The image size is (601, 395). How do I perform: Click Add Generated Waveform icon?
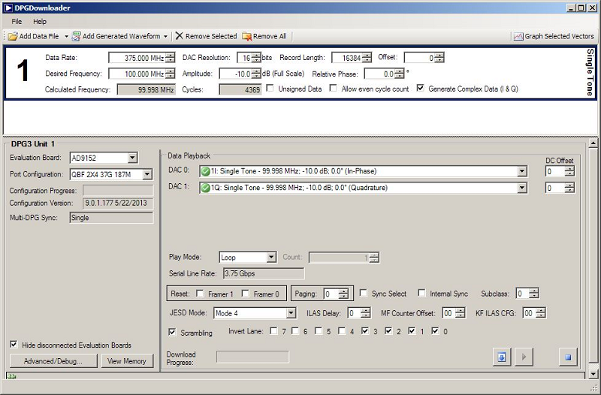[x=76, y=36]
